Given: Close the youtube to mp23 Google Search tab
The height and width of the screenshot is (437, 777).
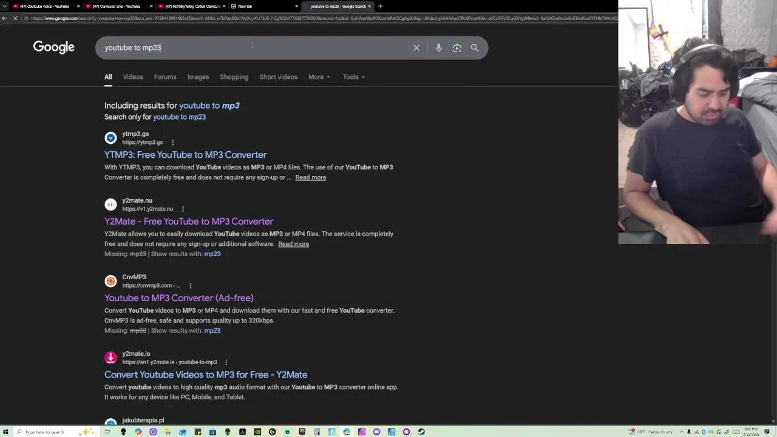Looking at the screenshot, I should pyautogui.click(x=369, y=6).
